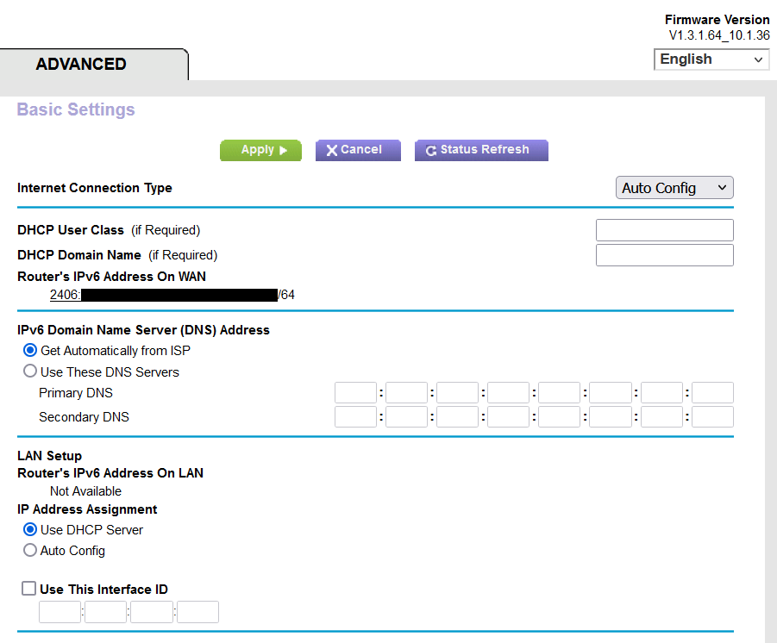Click the refresh icon on Status Refresh
This screenshot has height=643, width=777.
click(430, 150)
